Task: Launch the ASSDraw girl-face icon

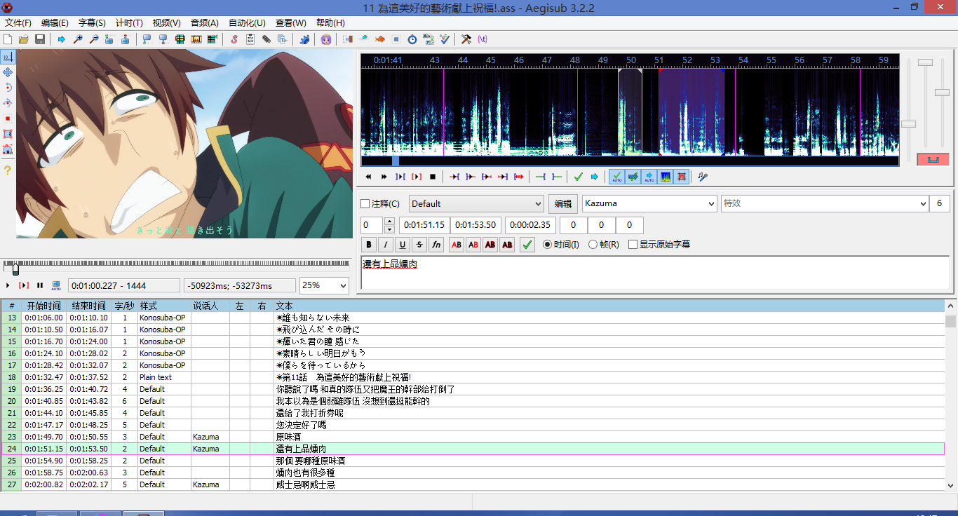Action: 325,39
